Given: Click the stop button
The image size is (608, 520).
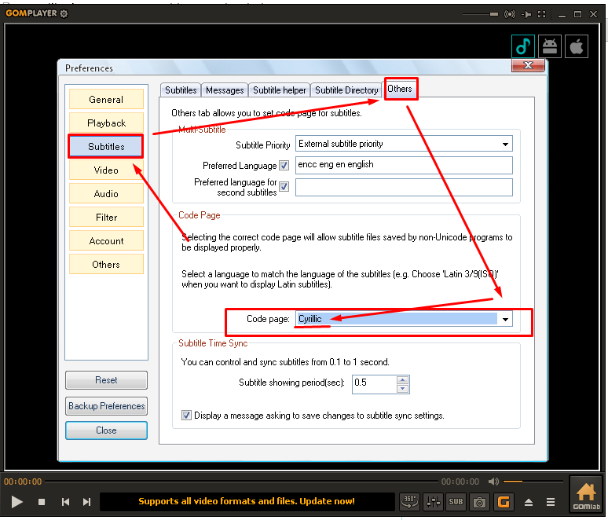Looking at the screenshot, I should [x=42, y=502].
